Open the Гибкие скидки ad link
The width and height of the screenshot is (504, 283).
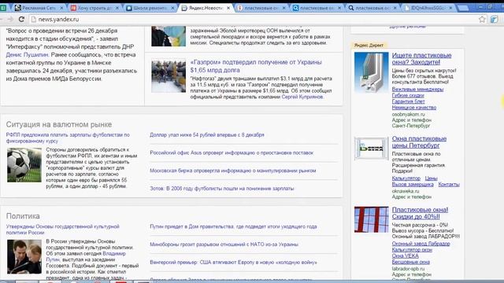(408, 95)
